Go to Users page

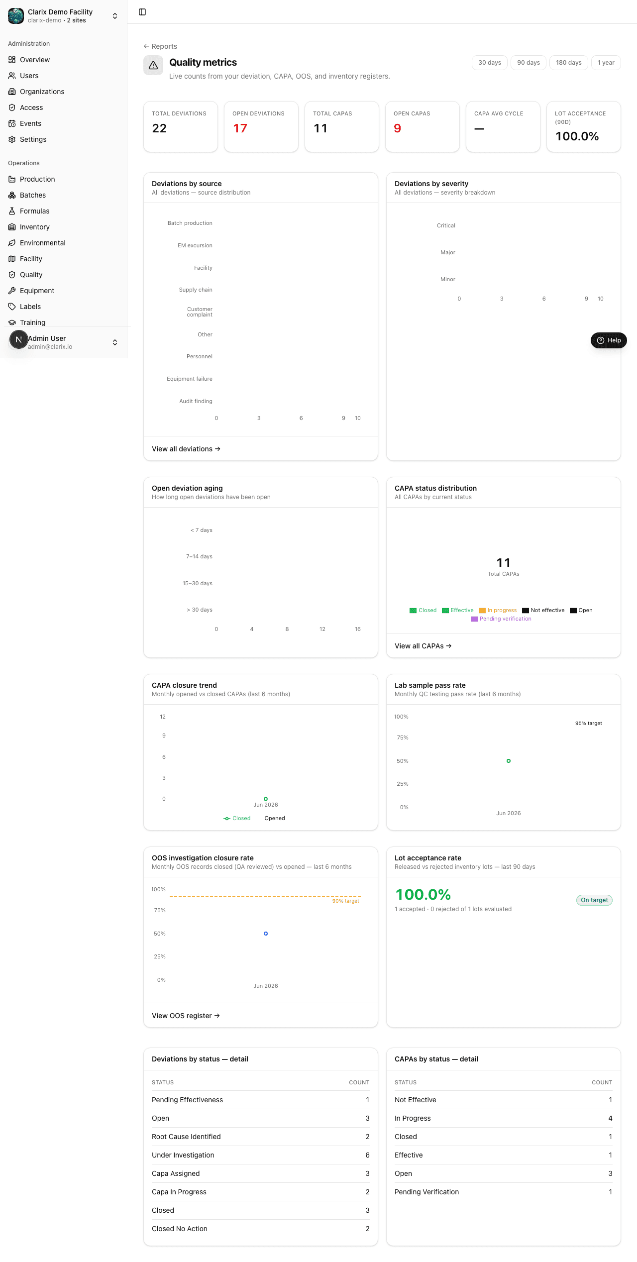[64, 76]
